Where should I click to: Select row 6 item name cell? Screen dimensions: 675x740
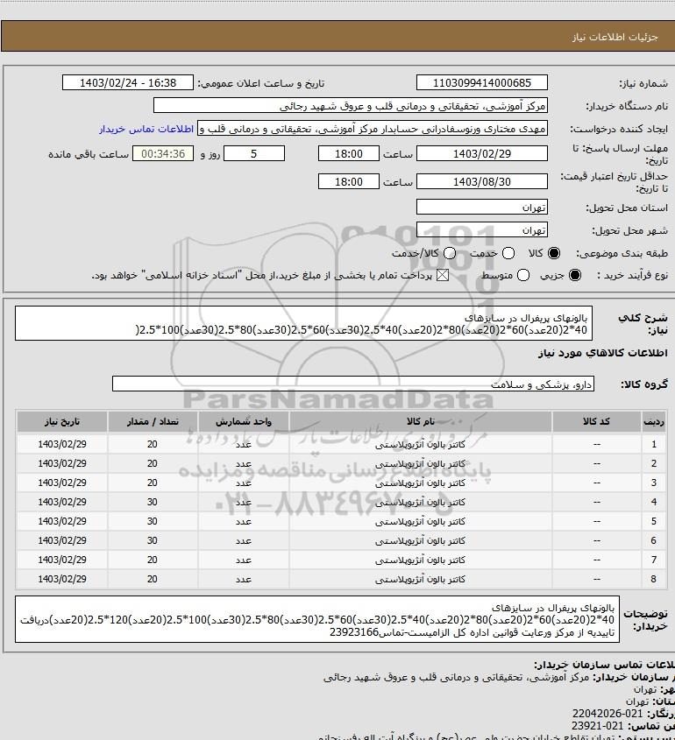421,541
